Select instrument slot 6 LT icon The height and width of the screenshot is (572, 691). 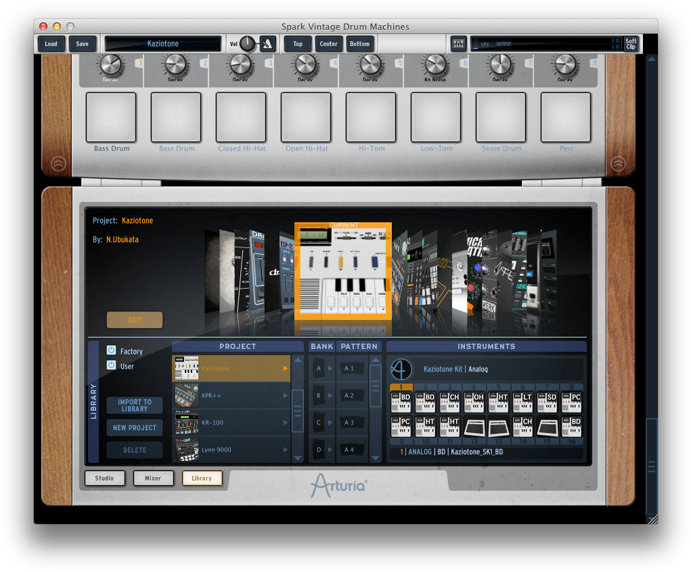[522, 401]
